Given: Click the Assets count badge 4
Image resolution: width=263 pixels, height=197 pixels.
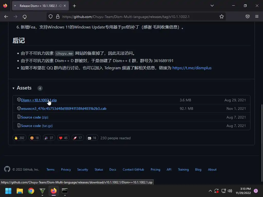Looking at the screenshot, I should coord(40,88).
